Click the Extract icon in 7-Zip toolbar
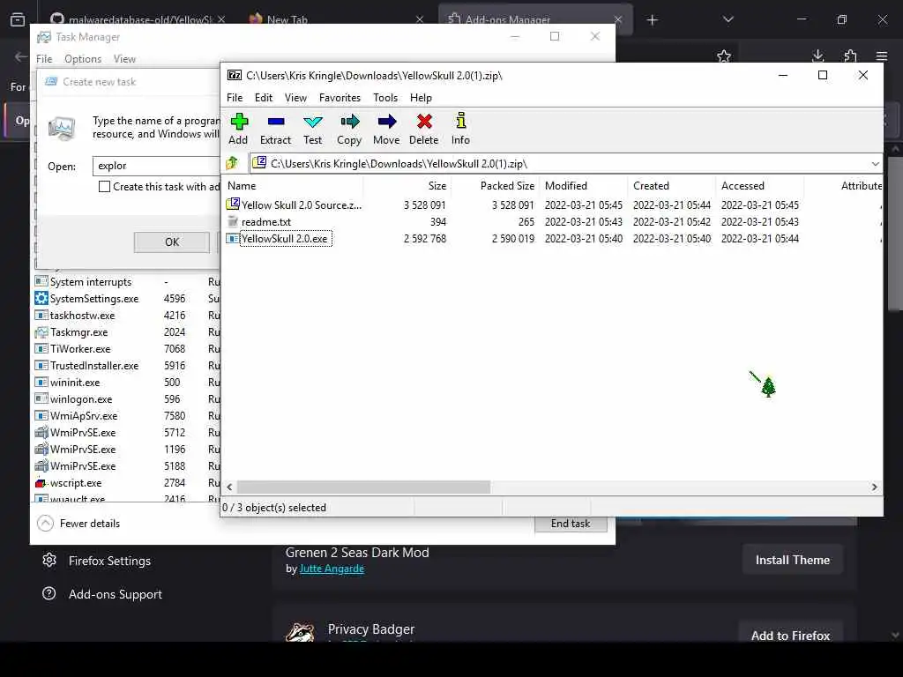Image resolution: width=903 pixels, height=677 pixels. pyautogui.click(x=276, y=122)
